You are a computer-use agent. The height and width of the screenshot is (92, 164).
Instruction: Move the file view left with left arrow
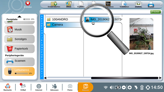(x=45, y=78)
